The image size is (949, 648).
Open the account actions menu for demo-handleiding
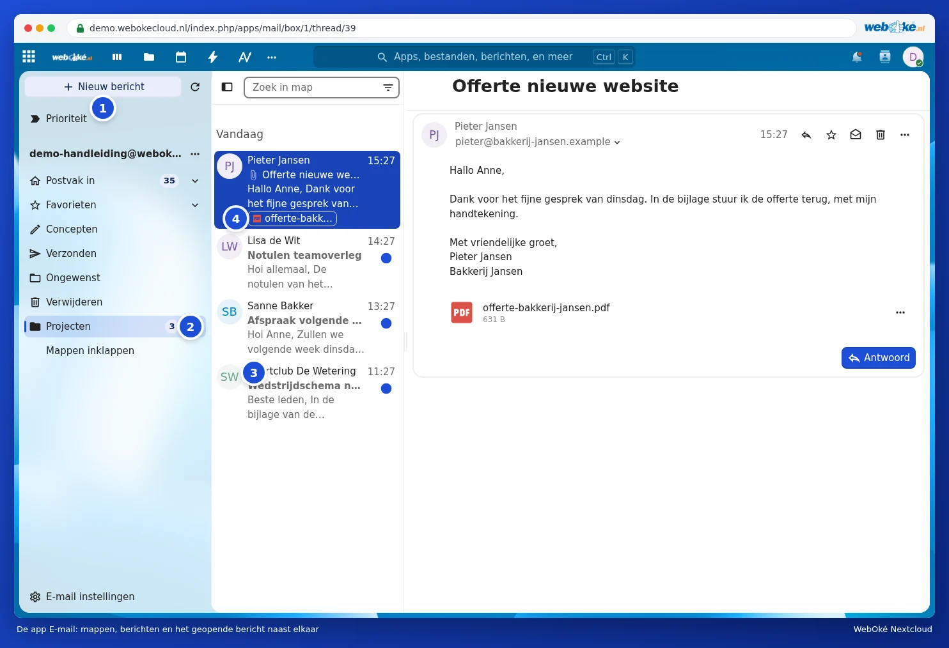[x=195, y=154]
